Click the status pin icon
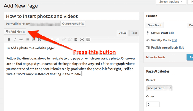The image size is (193, 111). click(x=148, y=33)
